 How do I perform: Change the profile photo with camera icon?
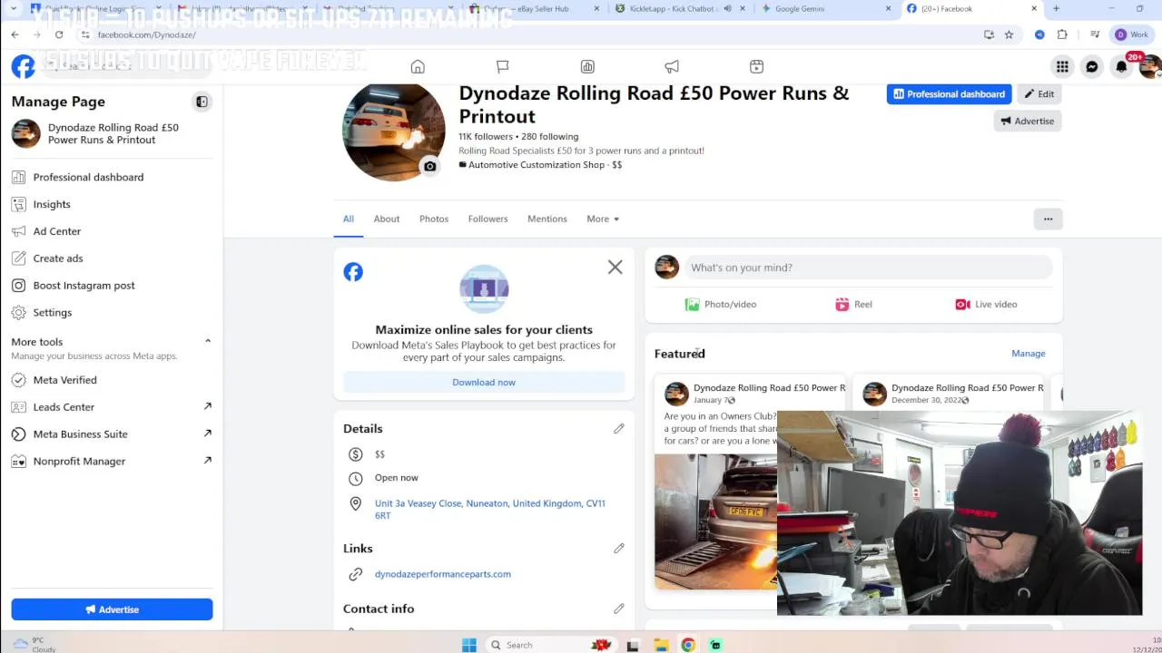pos(430,166)
